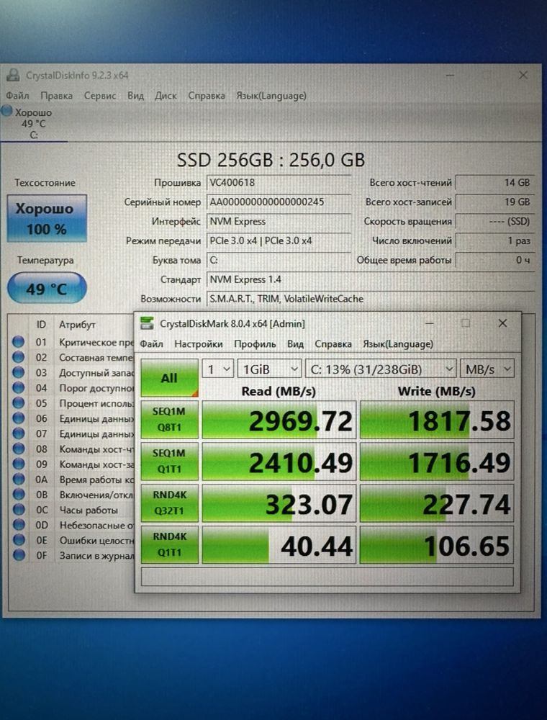
Task: Click status circle for attribute 02
Action: pyautogui.click(x=19, y=357)
